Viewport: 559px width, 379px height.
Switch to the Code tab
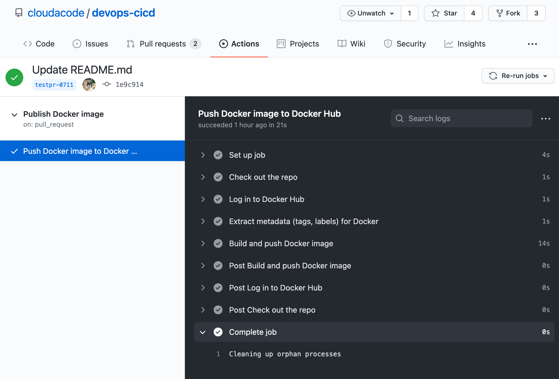39,44
